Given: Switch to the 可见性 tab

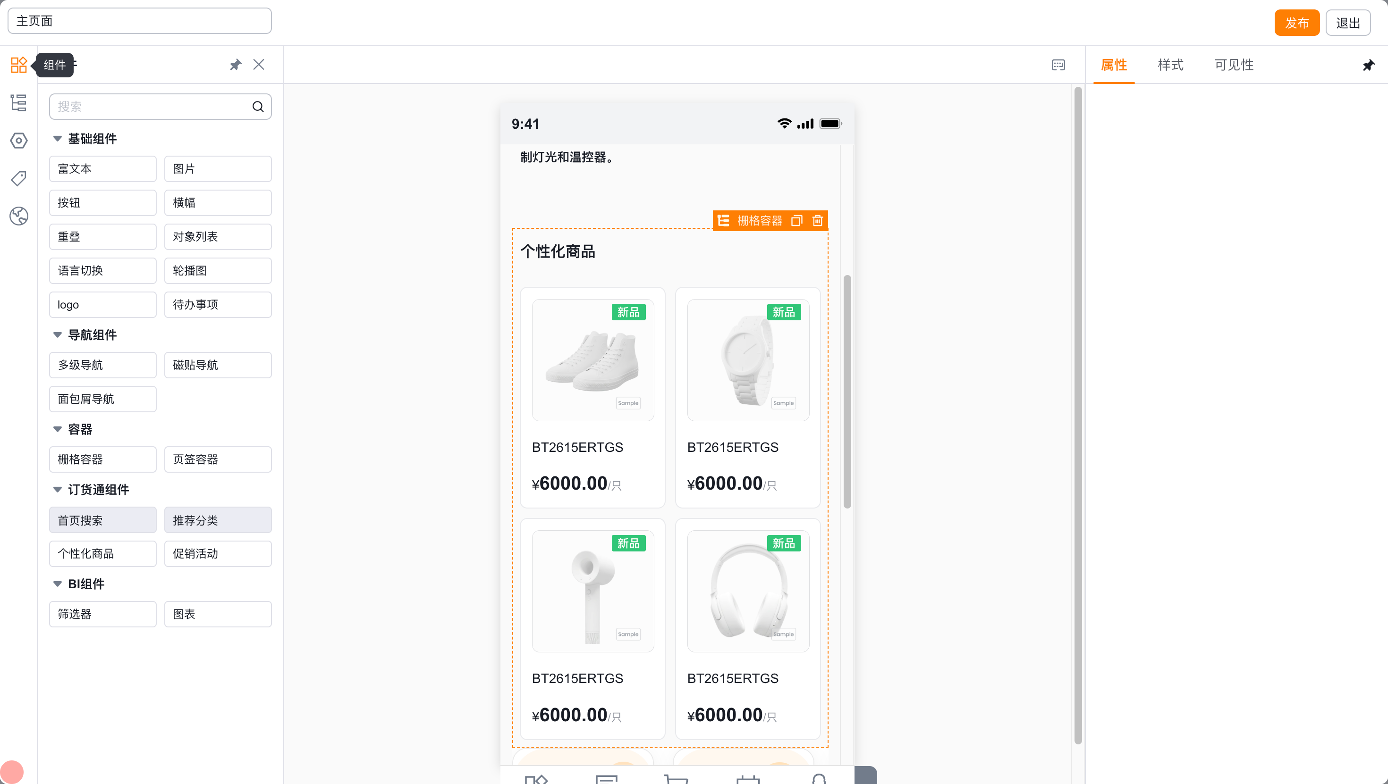Looking at the screenshot, I should 1233,65.
